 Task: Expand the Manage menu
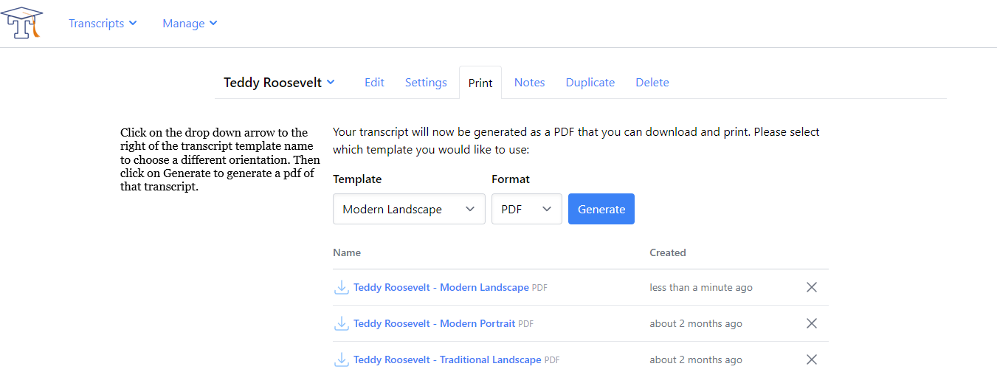pos(190,24)
